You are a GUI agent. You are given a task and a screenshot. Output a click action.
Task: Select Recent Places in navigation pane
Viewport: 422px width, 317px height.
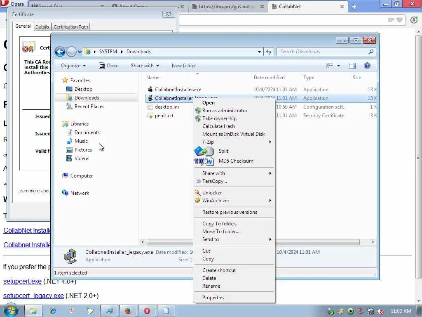coord(89,106)
